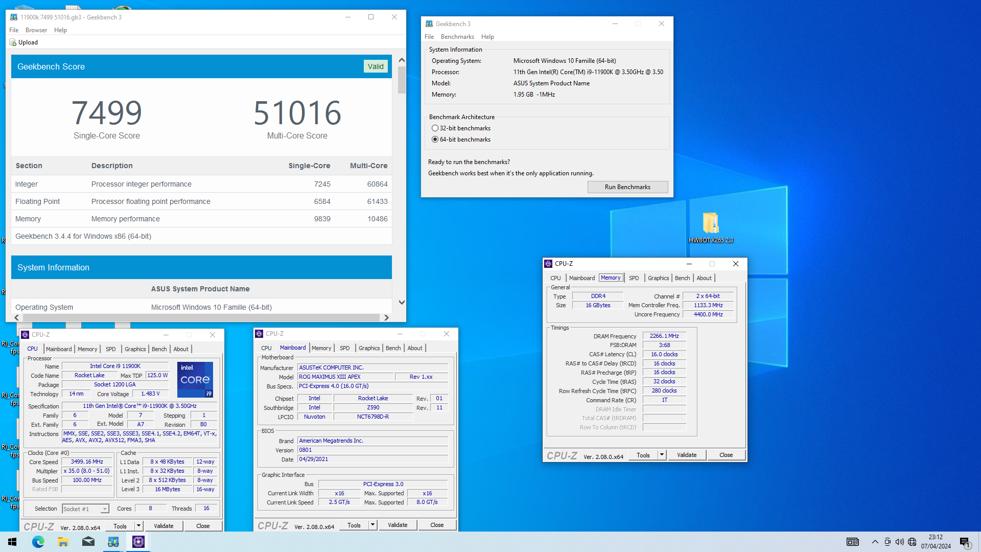This screenshot has width=981, height=552.
Task: Open Help menu in Geekbench 3 launcher
Action: click(x=487, y=37)
